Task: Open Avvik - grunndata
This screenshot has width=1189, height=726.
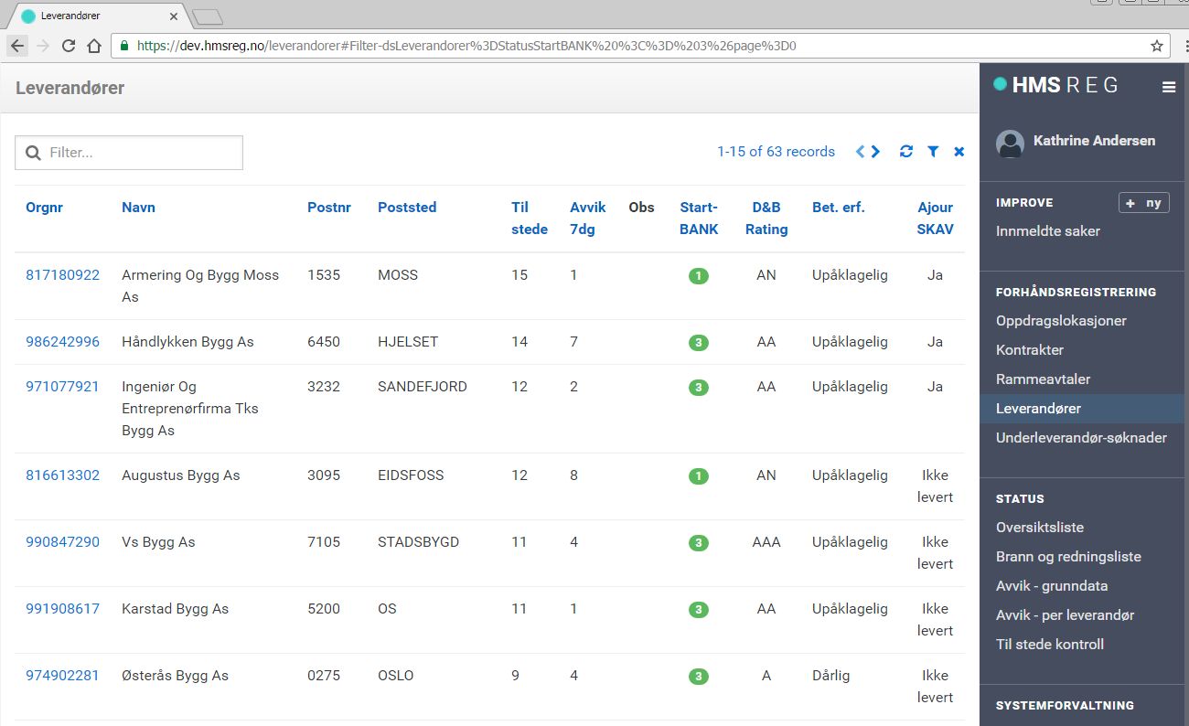Action: (x=1052, y=586)
